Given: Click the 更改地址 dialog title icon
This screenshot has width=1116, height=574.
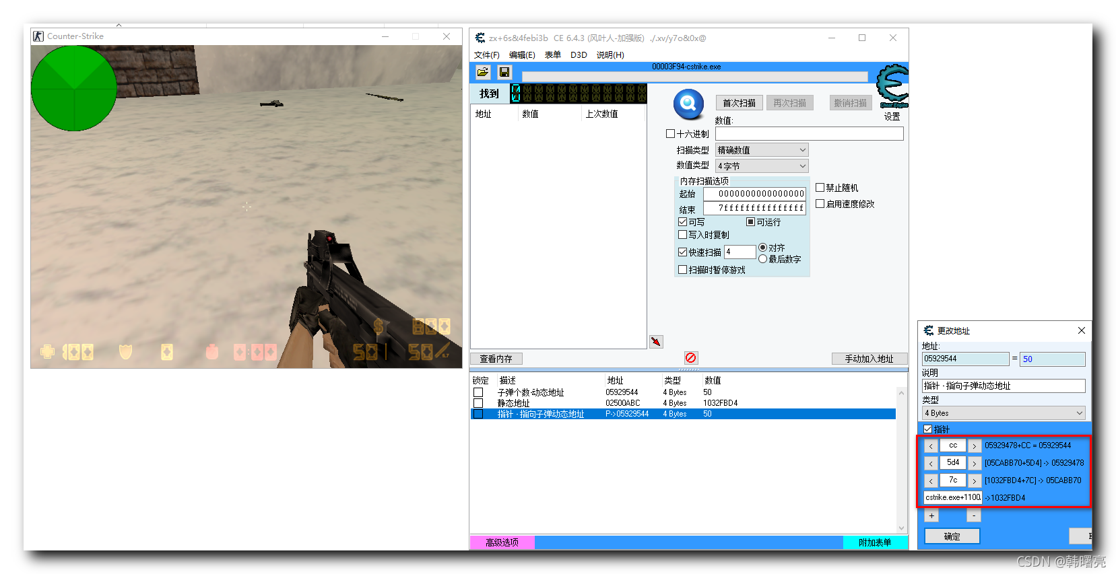Looking at the screenshot, I should [x=929, y=330].
